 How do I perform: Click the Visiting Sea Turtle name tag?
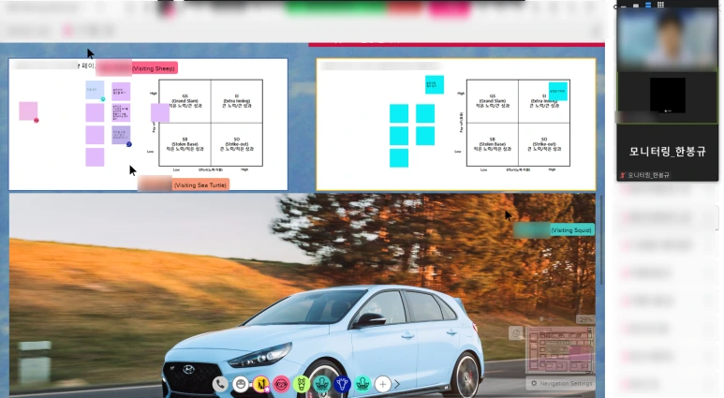coord(184,184)
